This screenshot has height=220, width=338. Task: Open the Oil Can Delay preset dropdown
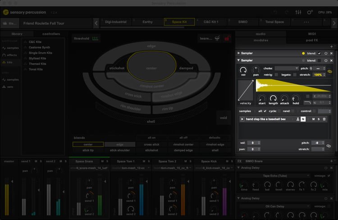point(274,206)
